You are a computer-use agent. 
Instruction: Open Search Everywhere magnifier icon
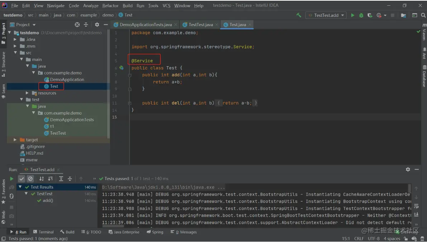(x=423, y=15)
